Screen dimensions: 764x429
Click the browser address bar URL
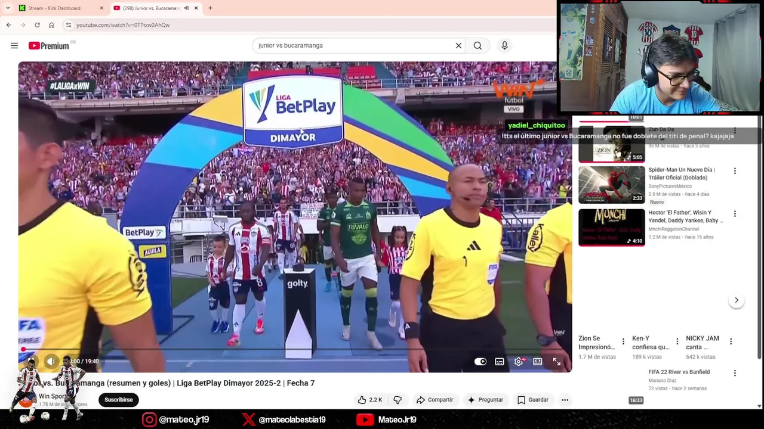123,25
